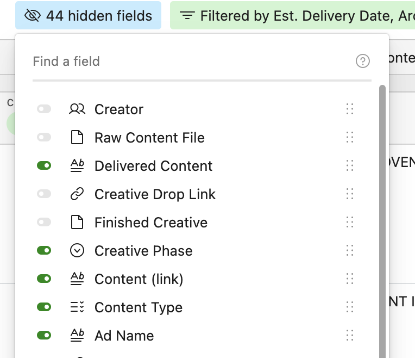Turn off the Ad Name field toggle
This screenshot has width=415, height=358.
[44, 336]
